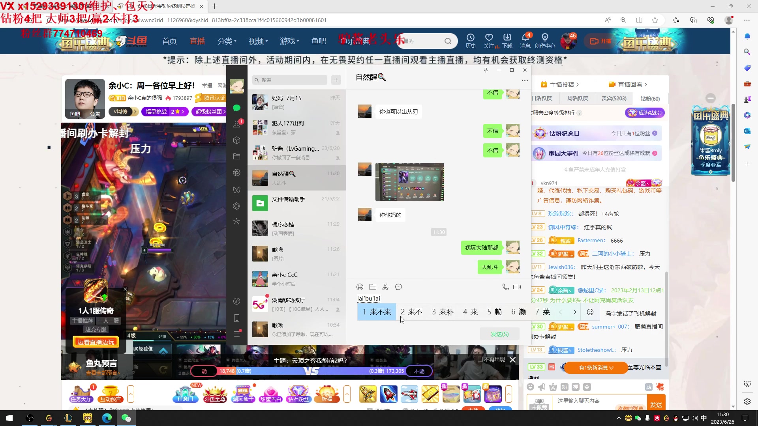This screenshot has height=426, width=758.
Task: Open WeChat favorites cube icon
Action: (x=236, y=140)
